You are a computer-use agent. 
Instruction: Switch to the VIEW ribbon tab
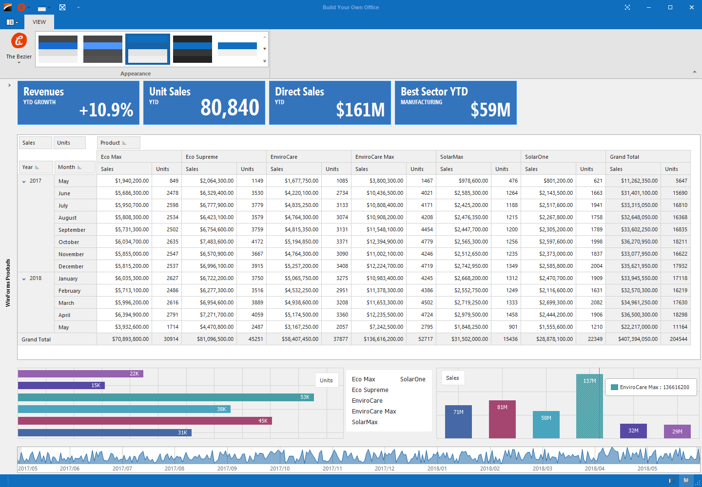[39, 22]
